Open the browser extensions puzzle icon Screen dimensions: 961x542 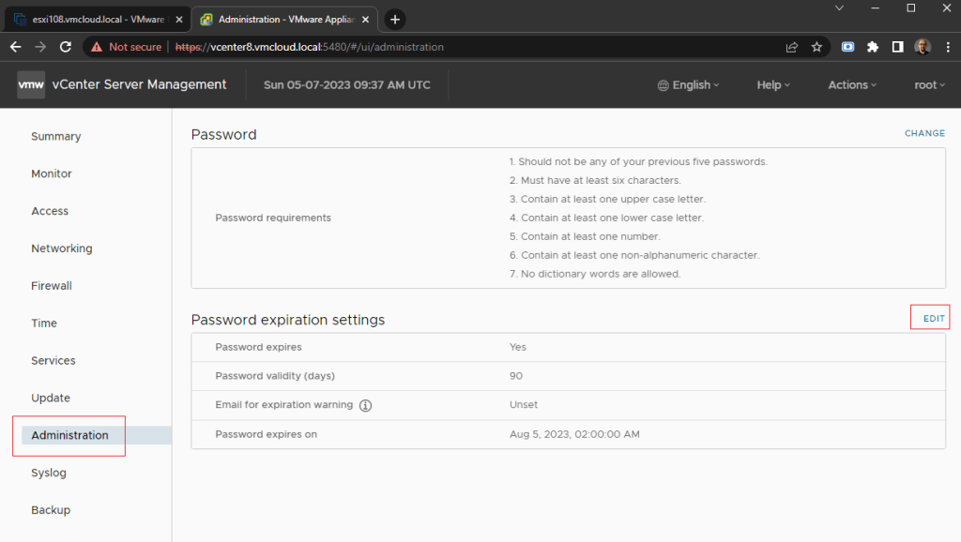[873, 47]
